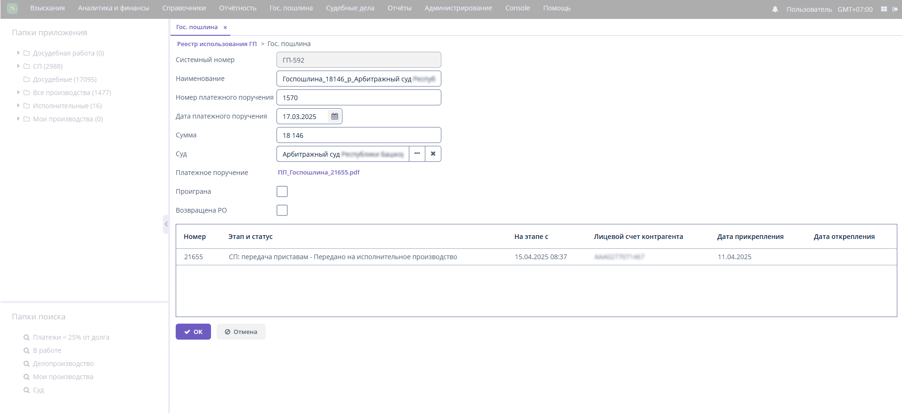Click the notifications bell icon

pyautogui.click(x=775, y=9)
